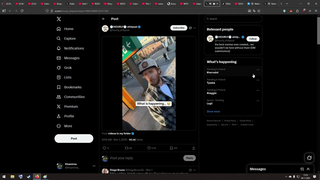The width and height of the screenshot is (320, 180).
Task: Mute the current X tab's audio
Action: tap(210, 4)
